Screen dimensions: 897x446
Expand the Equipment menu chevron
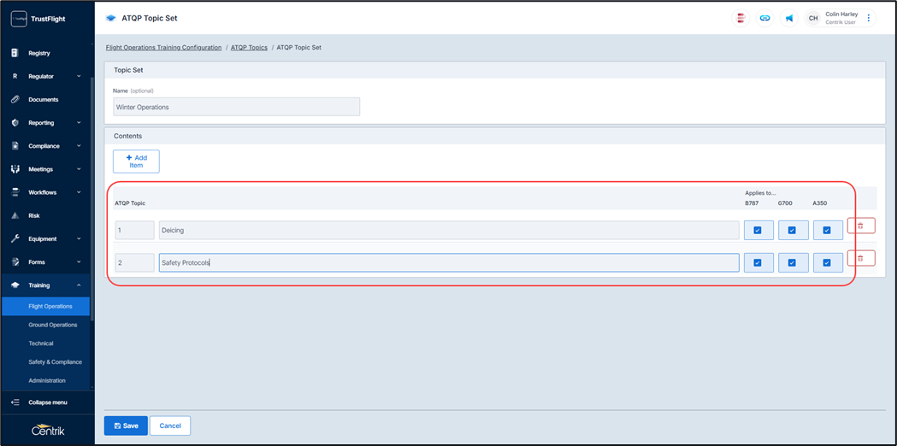[79, 239]
